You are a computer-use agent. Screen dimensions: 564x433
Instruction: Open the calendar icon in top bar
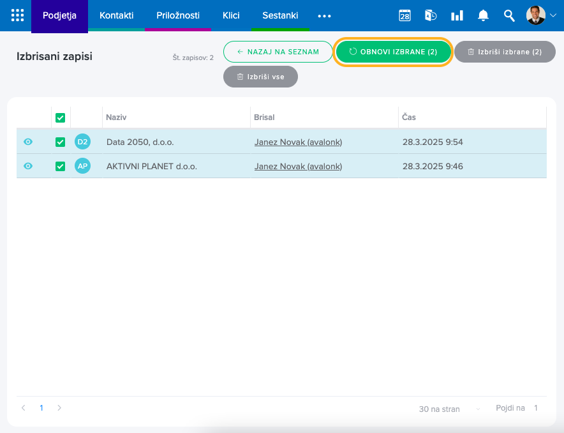click(404, 16)
